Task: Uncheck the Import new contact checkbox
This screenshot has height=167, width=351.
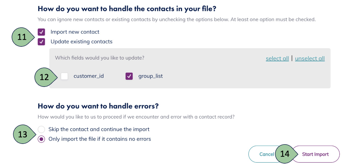Action: 41,32
